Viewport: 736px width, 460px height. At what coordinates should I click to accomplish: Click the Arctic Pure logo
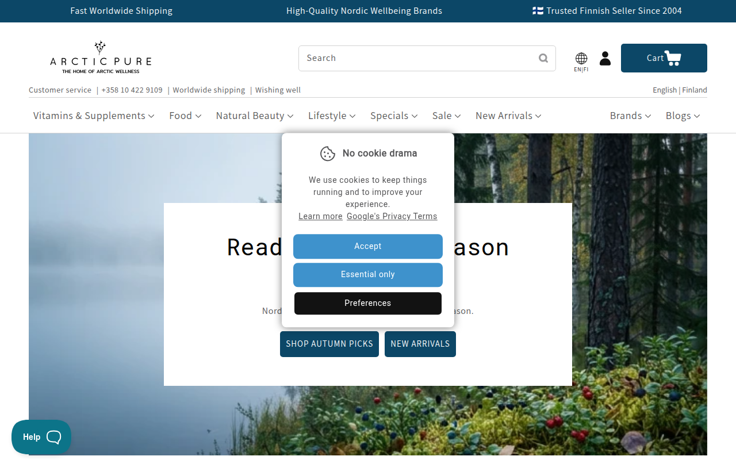click(101, 57)
